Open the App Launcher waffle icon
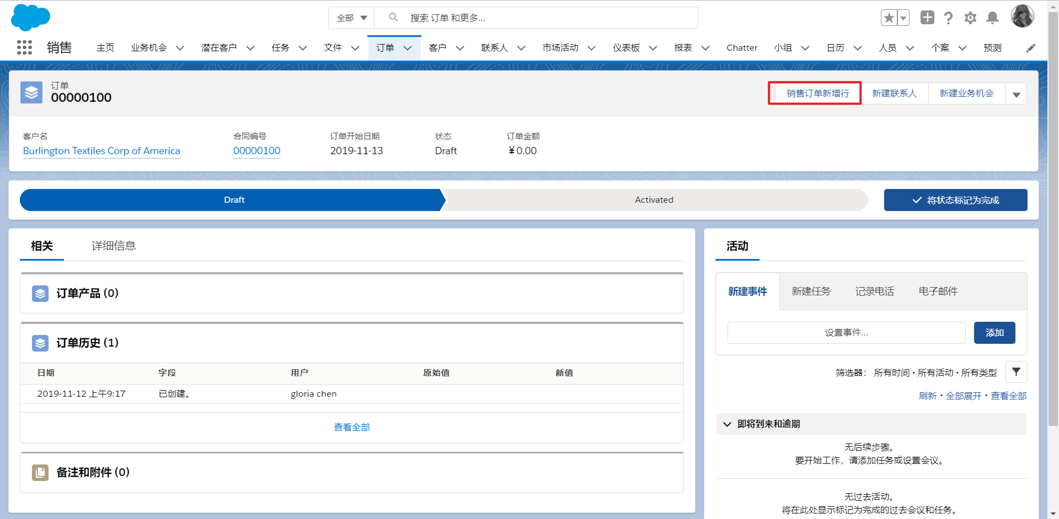 pyautogui.click(x=24, y=47)
